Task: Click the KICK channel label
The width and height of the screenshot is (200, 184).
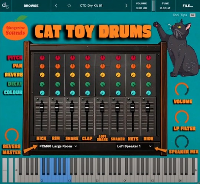Action: tap(41, 138)
